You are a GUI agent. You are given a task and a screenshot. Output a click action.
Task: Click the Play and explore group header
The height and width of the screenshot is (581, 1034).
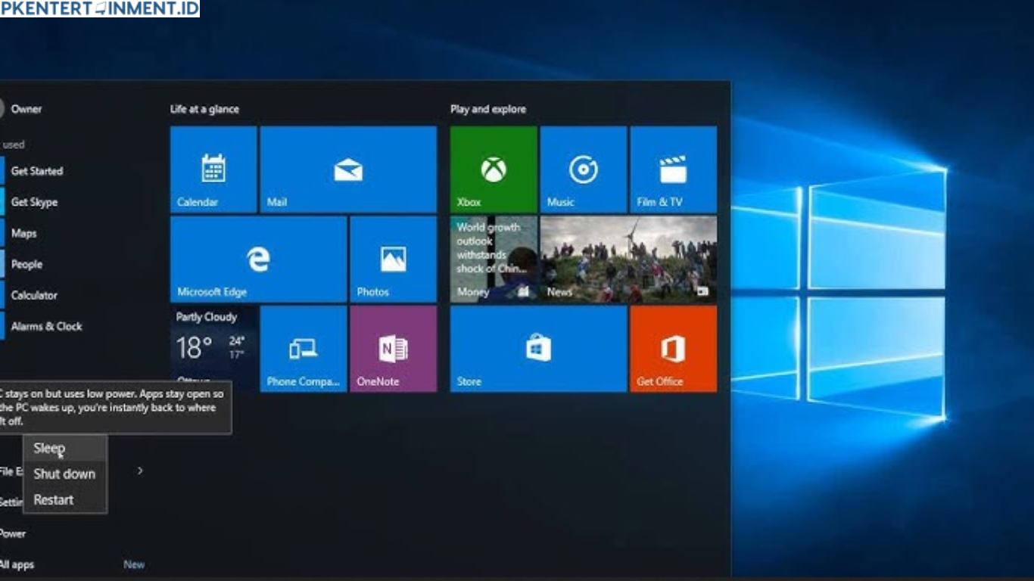488,109
